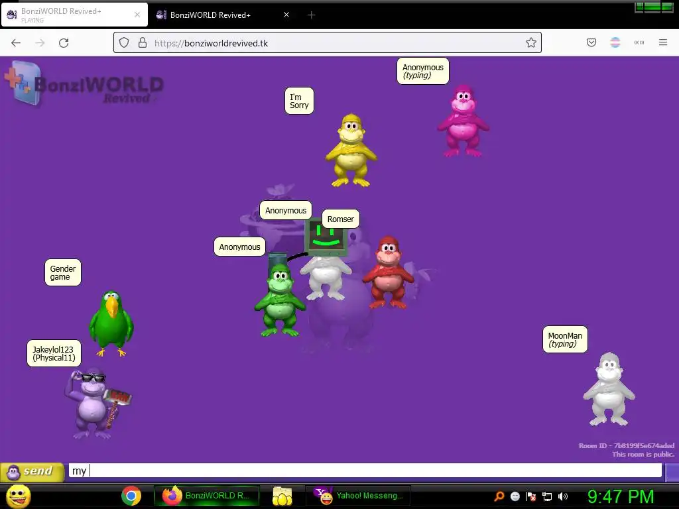Image resolution: width=679 pixels, height=509 pixels.
Task: Click the Room ID text
Action: tap(626, 445)
